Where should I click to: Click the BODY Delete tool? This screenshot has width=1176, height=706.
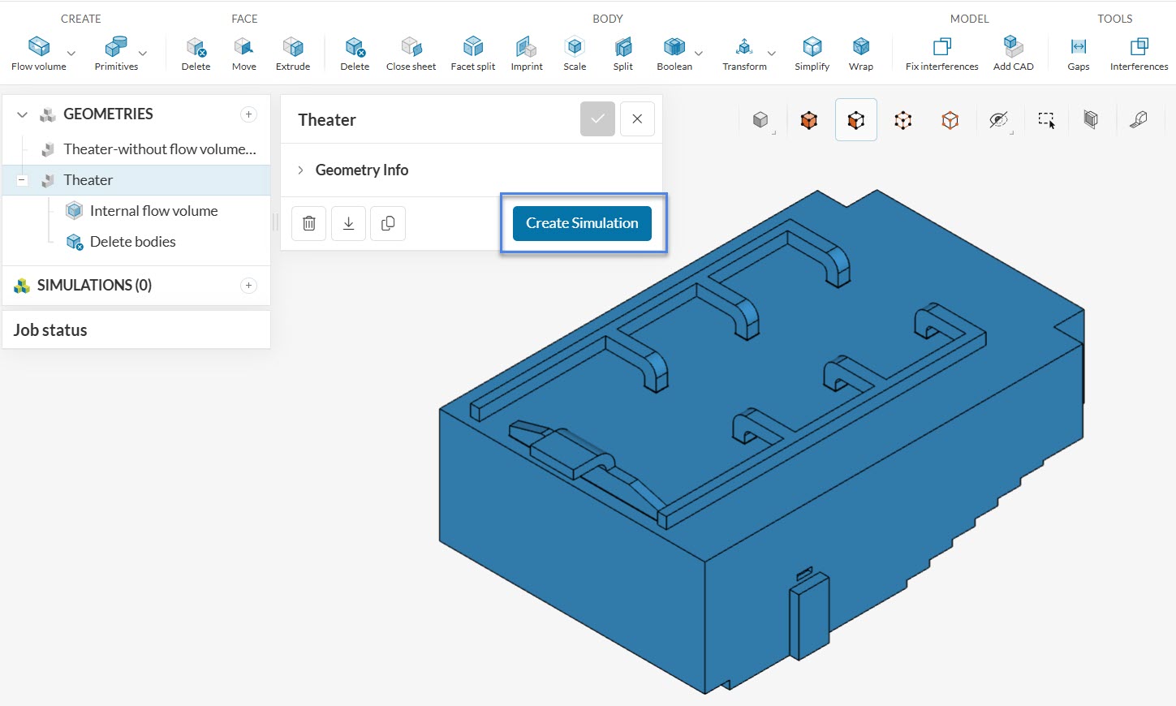(355, 54)
